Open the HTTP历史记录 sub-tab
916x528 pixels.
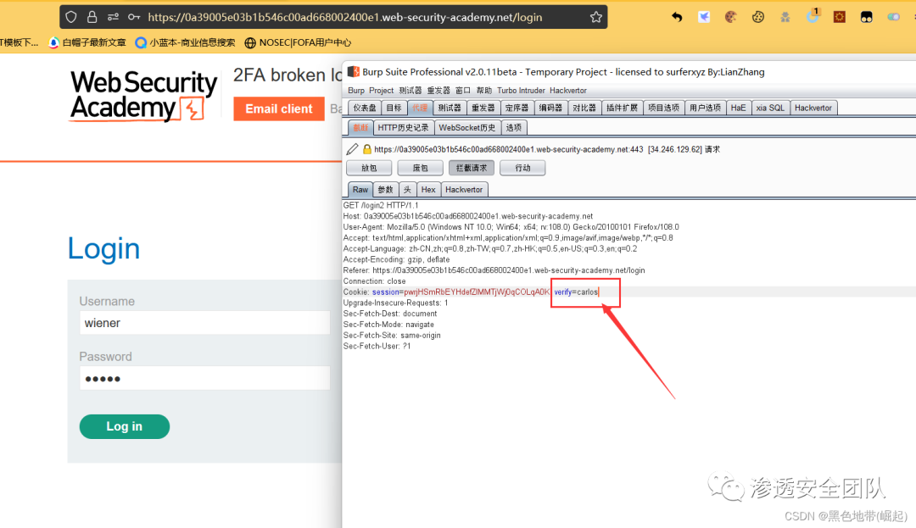(403, 128)
